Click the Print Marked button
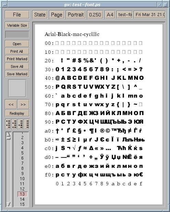This screenshot has width=170, height=212. tap(17, 59)
